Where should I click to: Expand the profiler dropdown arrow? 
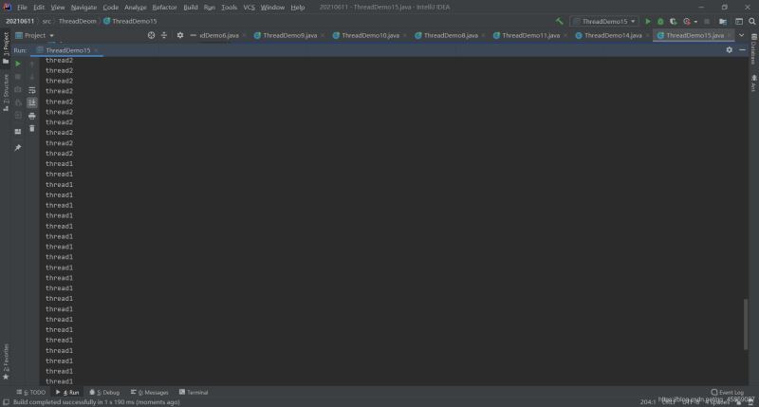(x=695, y=22)
